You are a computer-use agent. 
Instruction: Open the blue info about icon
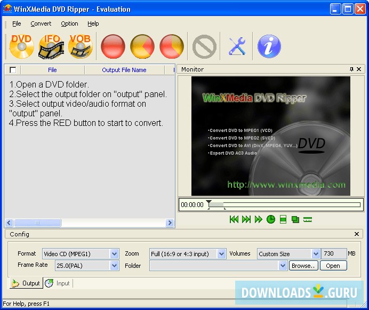pos(269,46)
